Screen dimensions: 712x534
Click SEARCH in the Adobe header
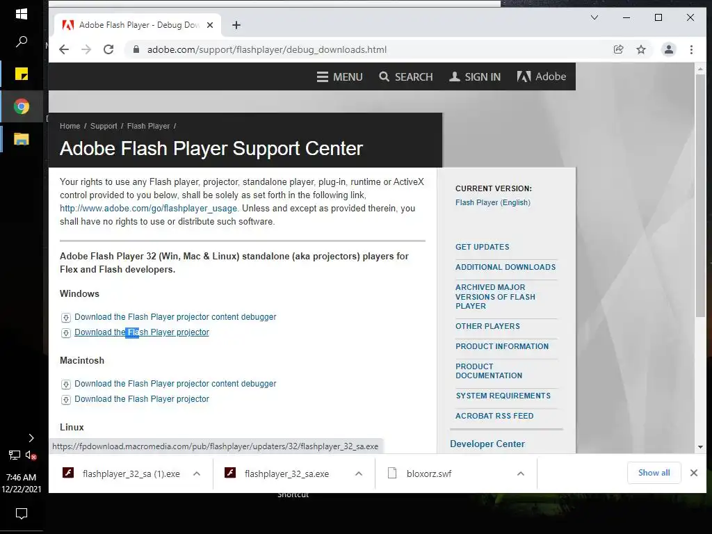tap(406, 76)
